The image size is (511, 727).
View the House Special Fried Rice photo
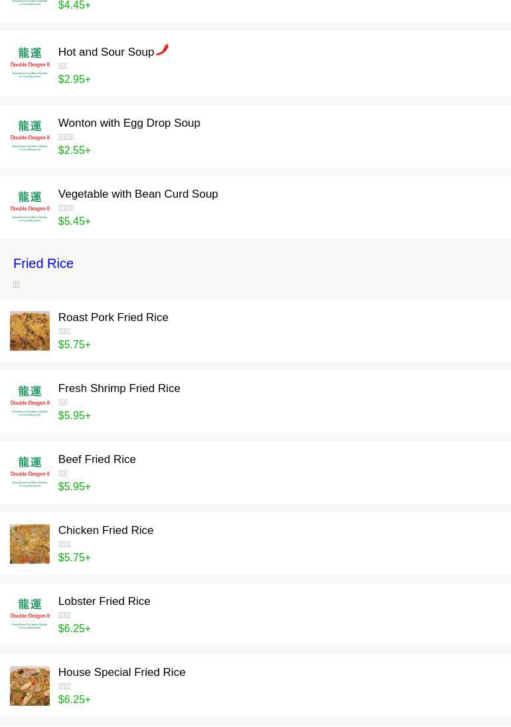30,686
